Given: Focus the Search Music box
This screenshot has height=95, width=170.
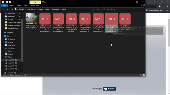Looking at the screenshot, I should 123,9.
